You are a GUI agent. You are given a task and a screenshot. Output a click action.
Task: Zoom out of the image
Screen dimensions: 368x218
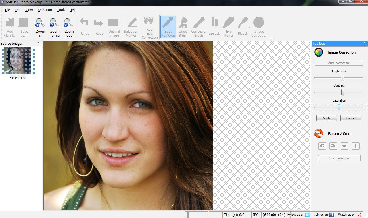69,27
